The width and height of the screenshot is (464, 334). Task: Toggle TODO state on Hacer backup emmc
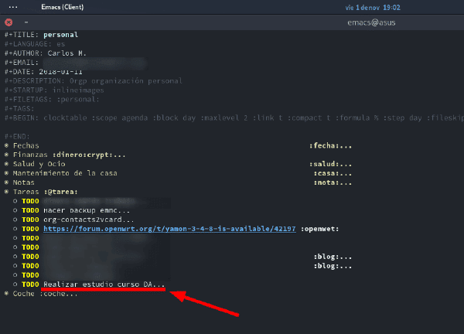click(30, 210)
